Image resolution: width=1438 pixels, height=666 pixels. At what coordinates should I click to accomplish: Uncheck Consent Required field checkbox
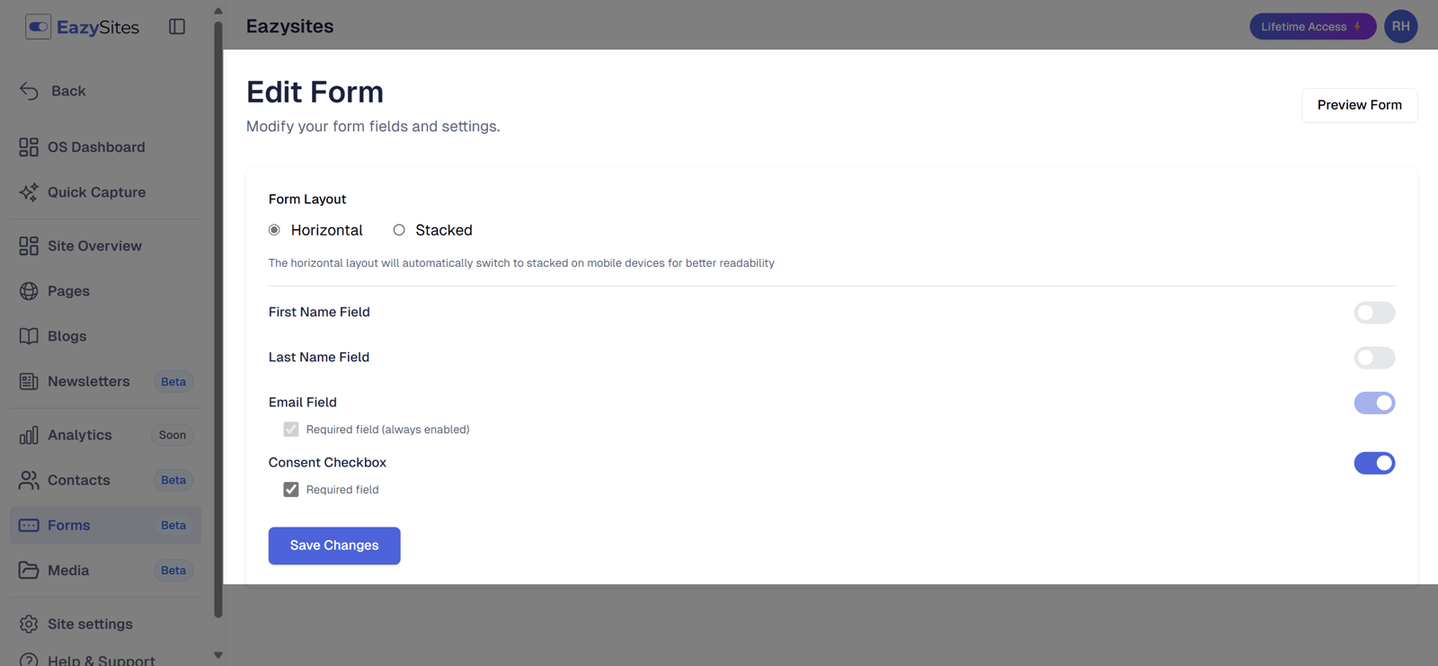coord(291,490)
